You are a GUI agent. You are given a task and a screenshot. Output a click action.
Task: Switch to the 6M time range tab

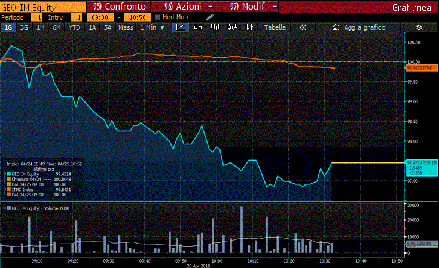pyautogui.click(x=56, y=27)
